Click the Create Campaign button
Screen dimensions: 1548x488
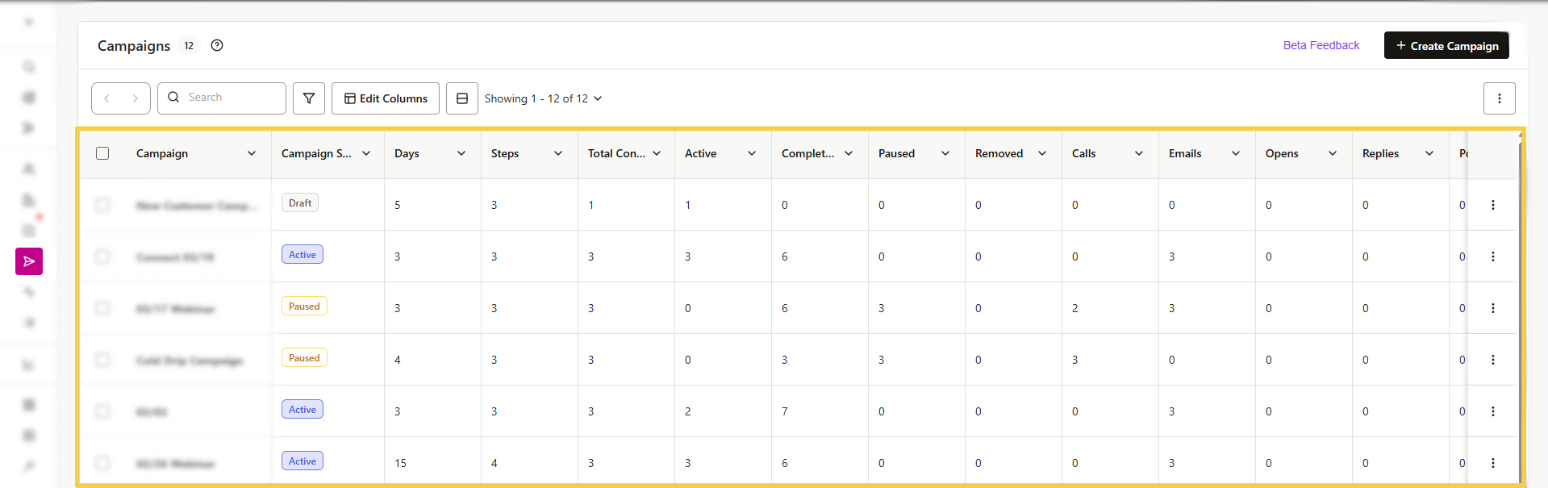click(x=1446, y=45)
